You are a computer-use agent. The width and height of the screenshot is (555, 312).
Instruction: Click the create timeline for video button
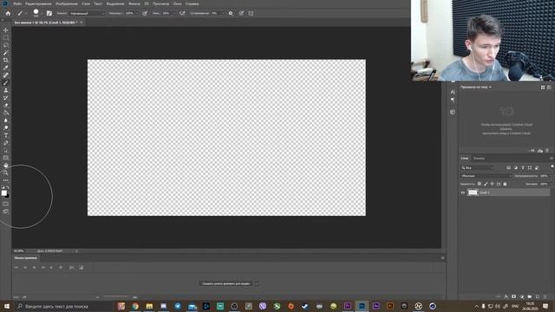(x=225, y=283)
